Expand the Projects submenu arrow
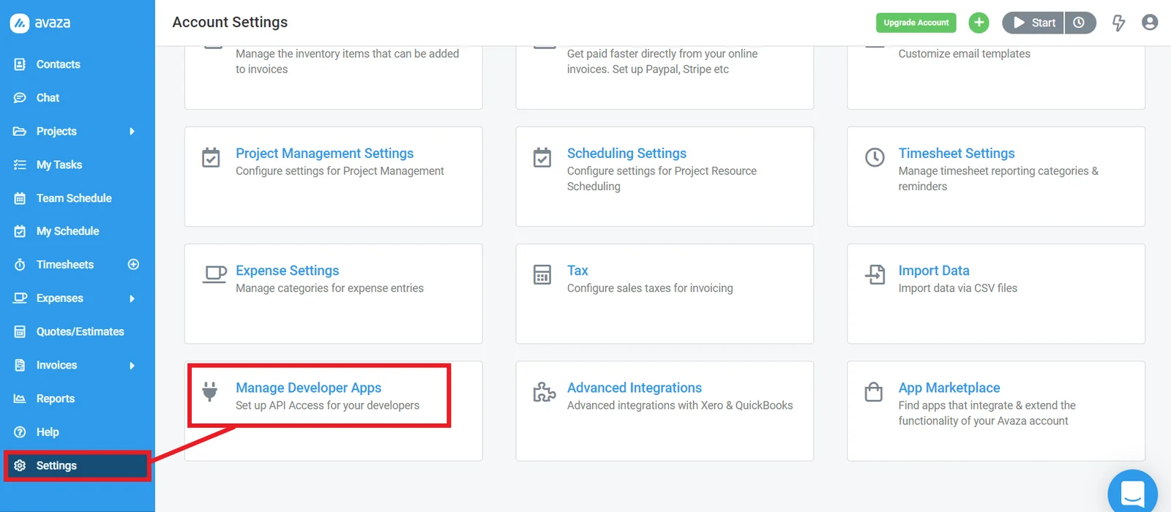1171x512 pixels. pyautogui.click(x=132, y=131)
